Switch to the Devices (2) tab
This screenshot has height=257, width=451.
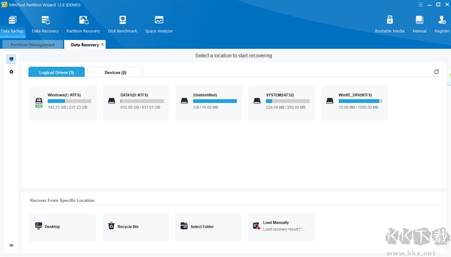[116, 73]
